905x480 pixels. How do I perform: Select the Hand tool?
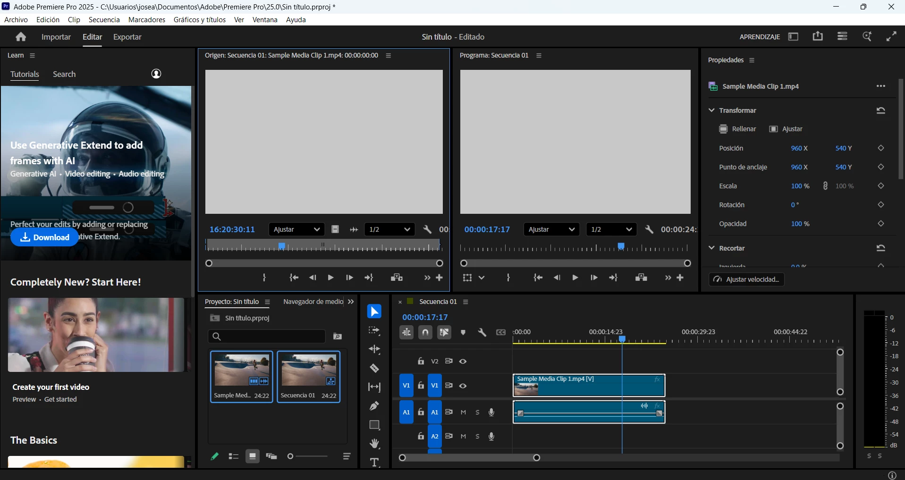pos(374,444)
